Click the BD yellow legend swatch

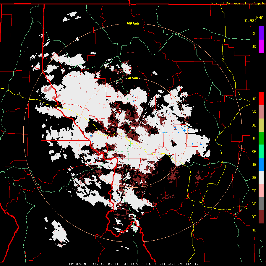pyautogui.click(x=261, y=125)
